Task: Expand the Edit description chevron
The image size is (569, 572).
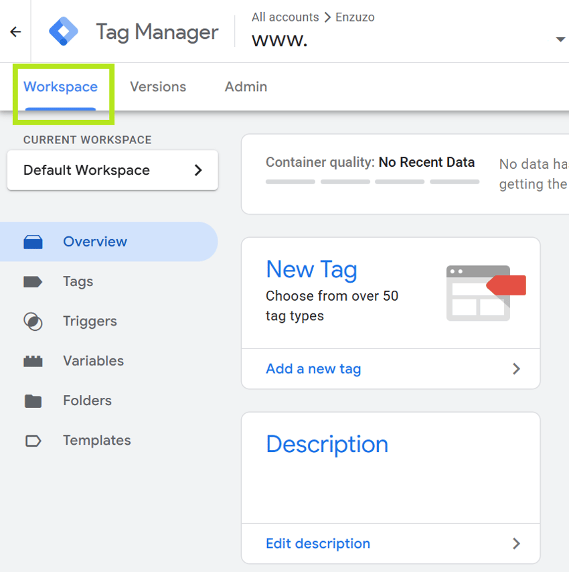Action: pos(516,543)
